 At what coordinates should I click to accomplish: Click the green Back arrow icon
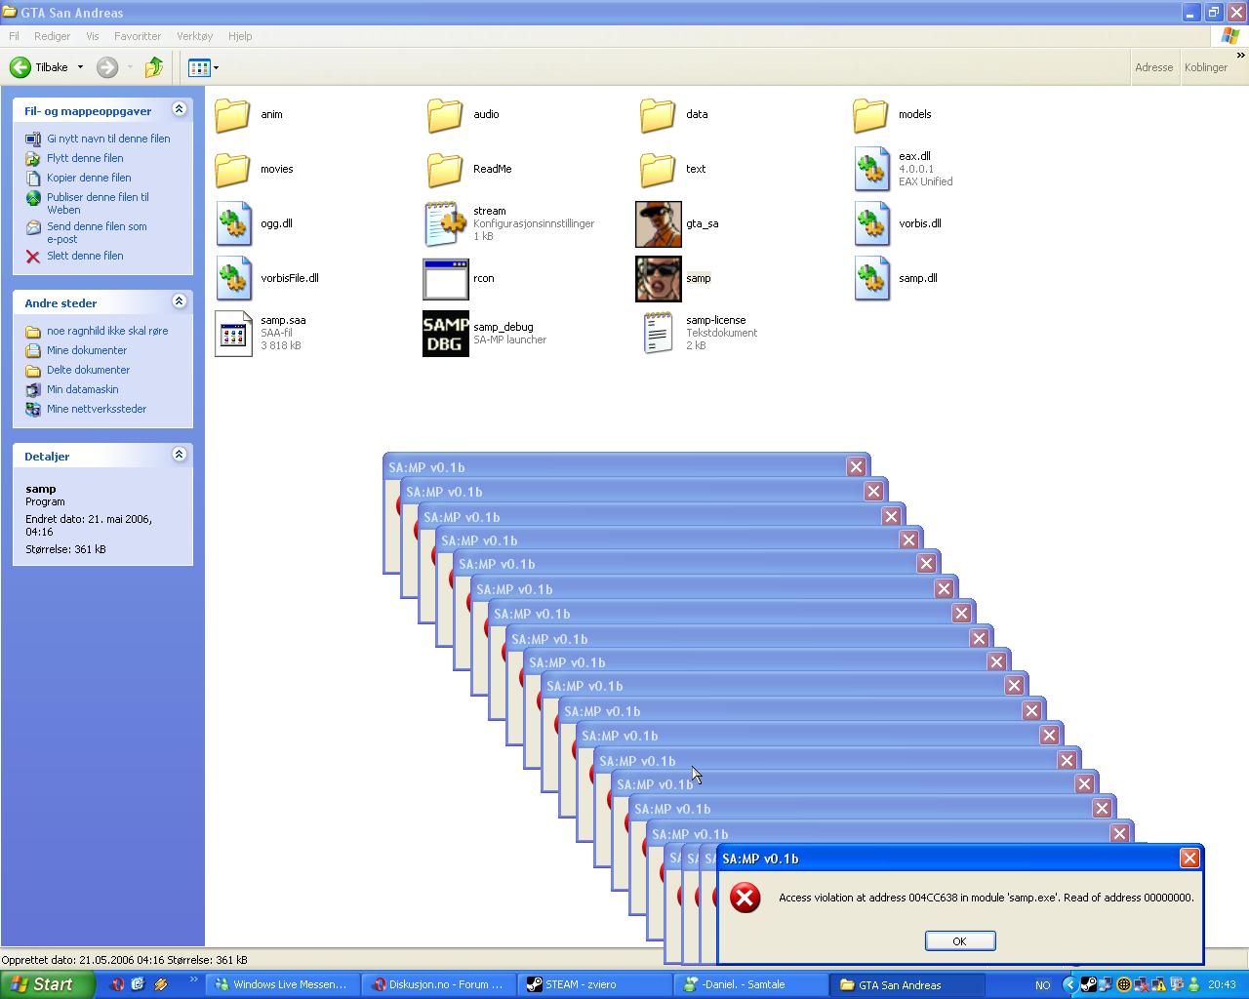pyautogui.click(x=20, y=67)
